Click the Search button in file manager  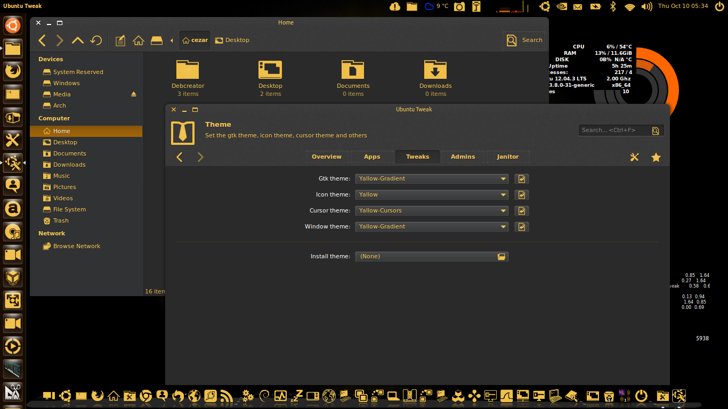click(524, 40)
